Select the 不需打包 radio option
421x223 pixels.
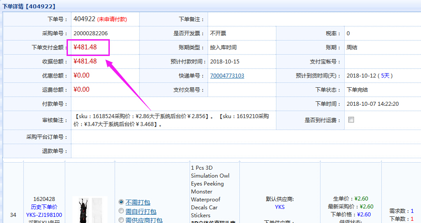[121, 202]
